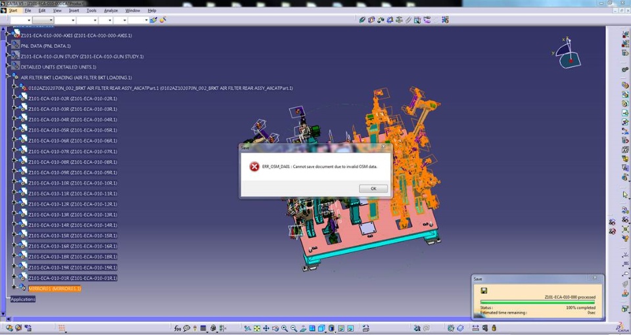Click the Fly Mode view icon
The height and width of the screenshot is (335, 631).
pos(248,328)
